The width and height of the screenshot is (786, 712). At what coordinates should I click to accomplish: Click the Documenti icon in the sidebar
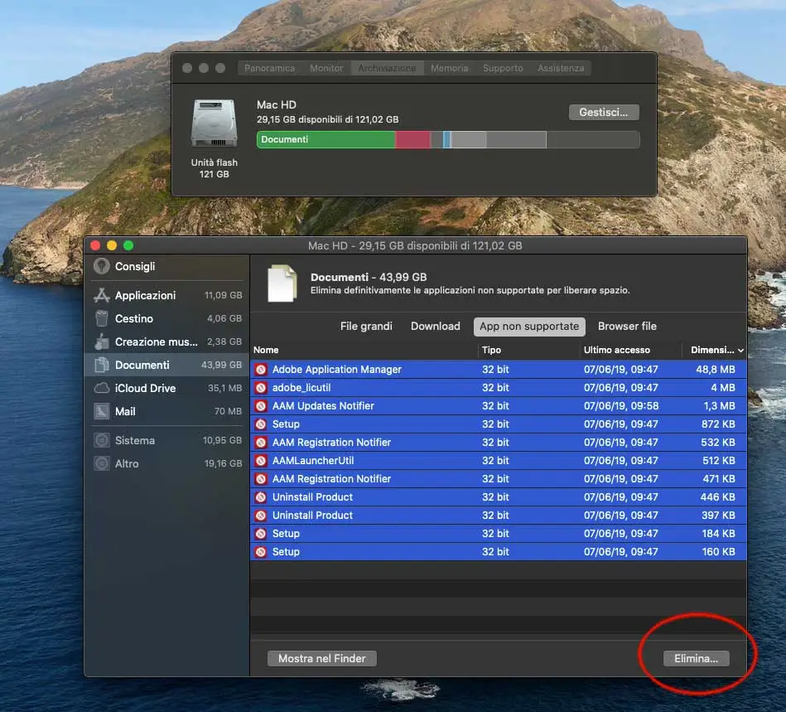point(104,365)
